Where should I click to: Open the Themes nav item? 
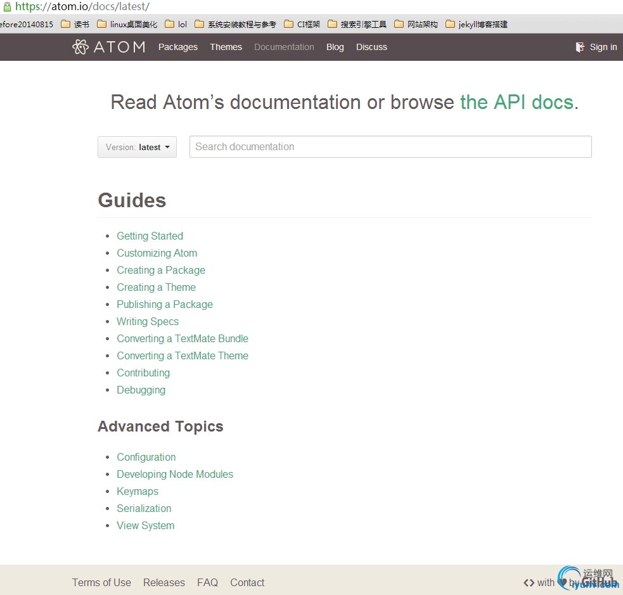(x=226, y=47)
